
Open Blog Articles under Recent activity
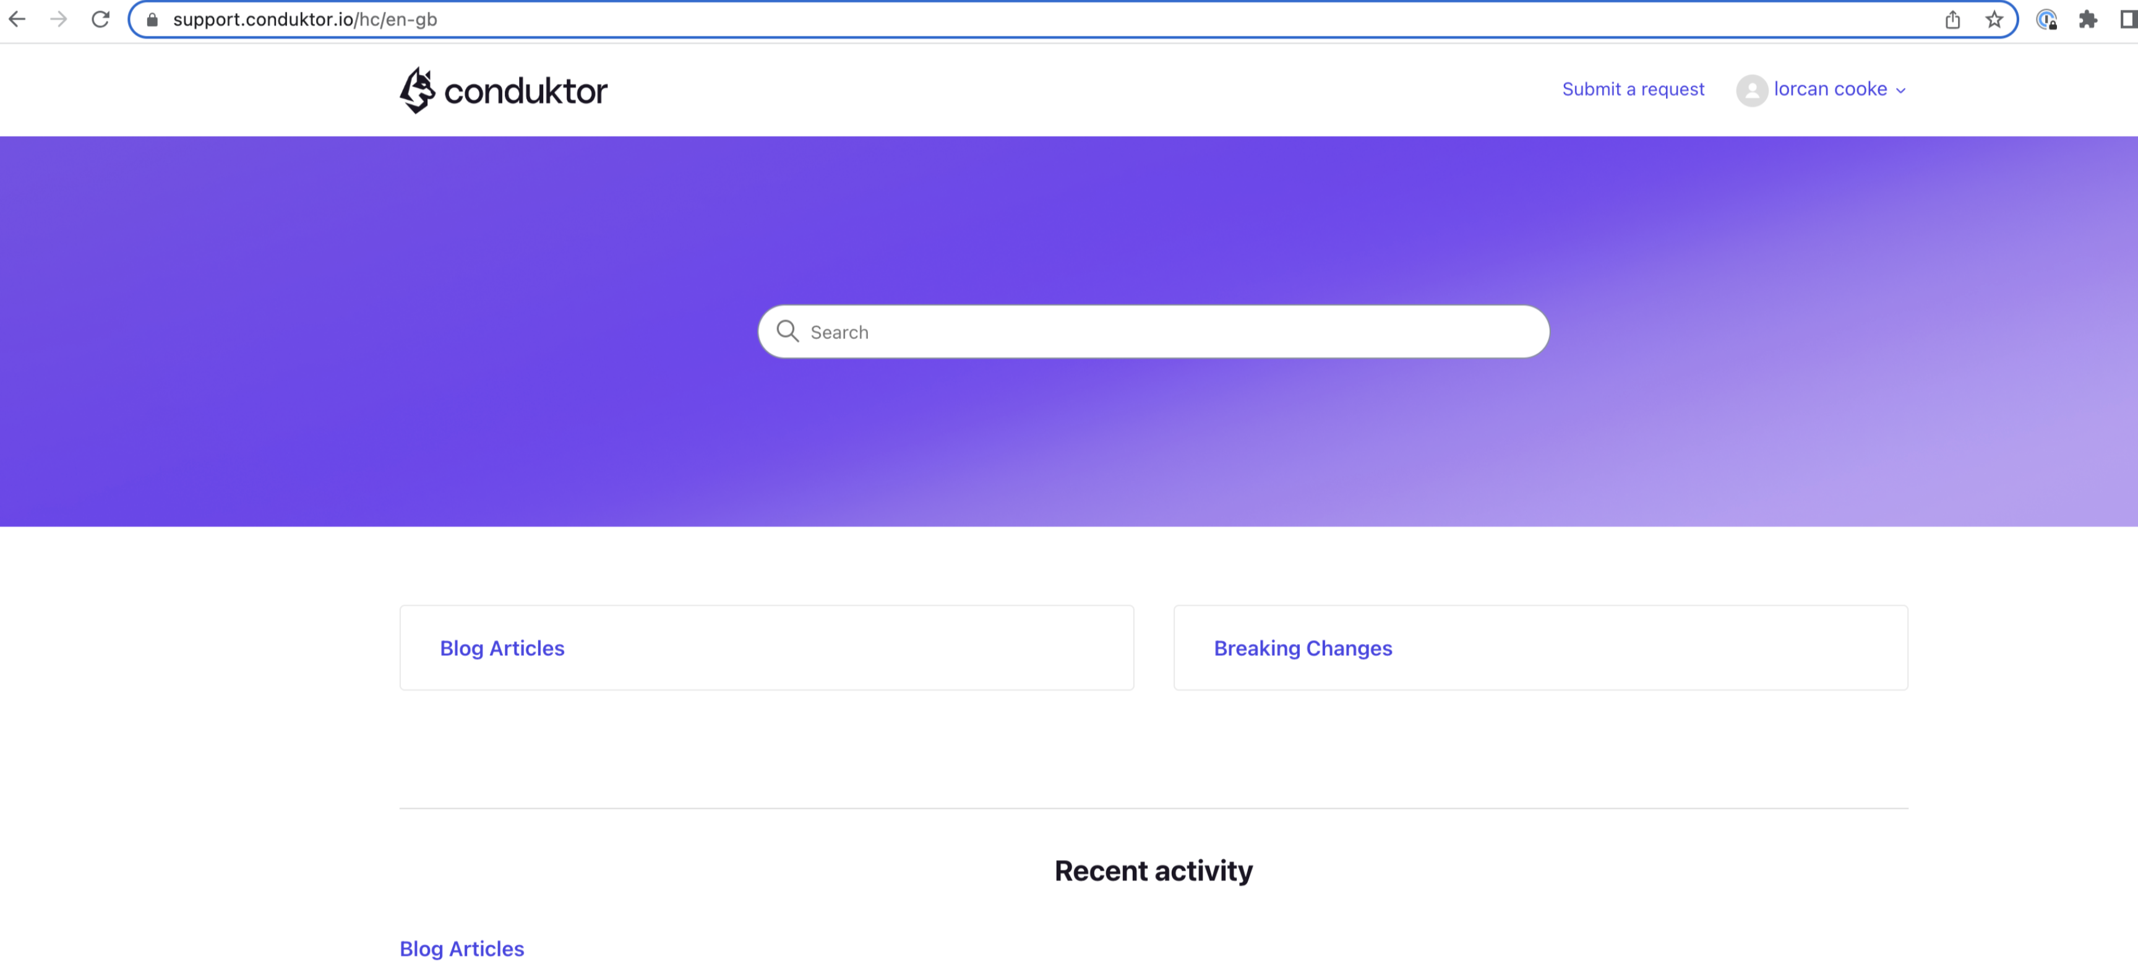point(462,948)
